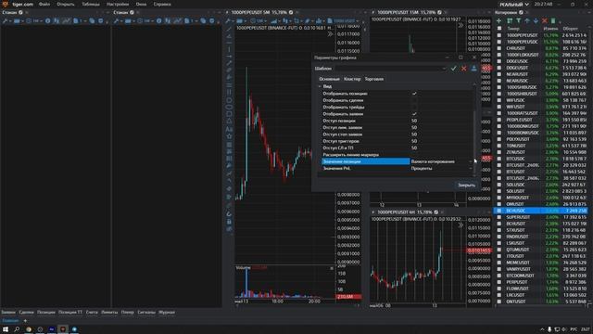Close the Volume indicator on 5M chart
The image size is (593, 334).
coord(332,268)
